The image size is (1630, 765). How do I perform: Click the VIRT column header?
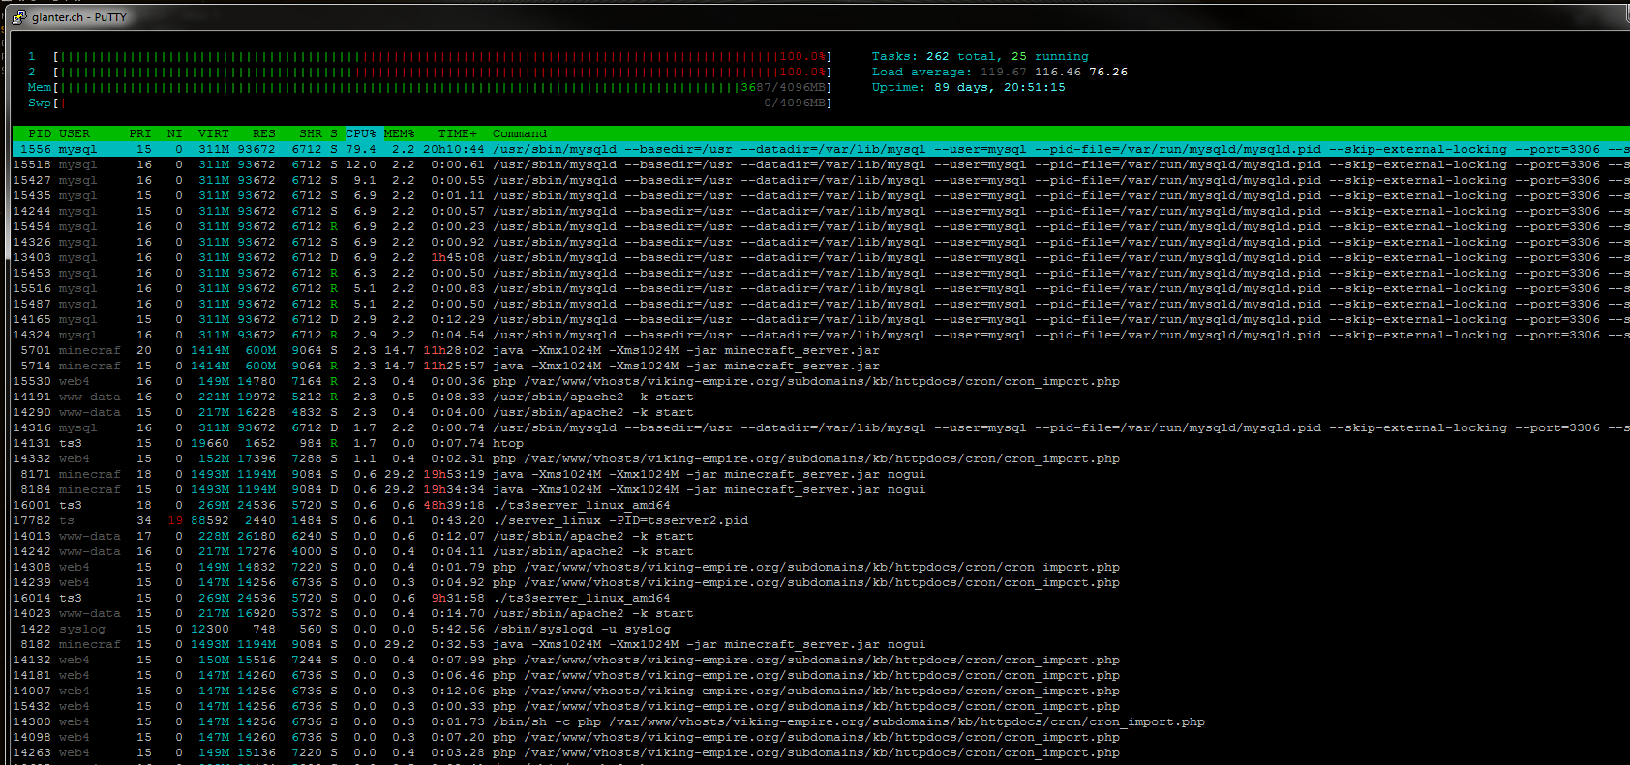214,133
